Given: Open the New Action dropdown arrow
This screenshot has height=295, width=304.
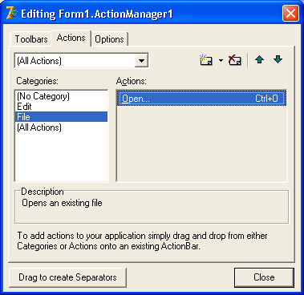Looking at the screenshot, I should [x=221, y=60].
